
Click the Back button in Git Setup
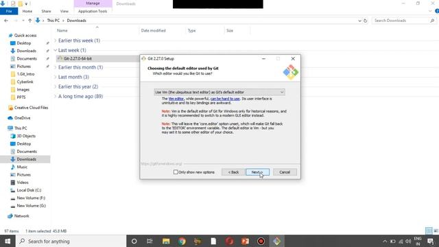click(x=233, y=172)
